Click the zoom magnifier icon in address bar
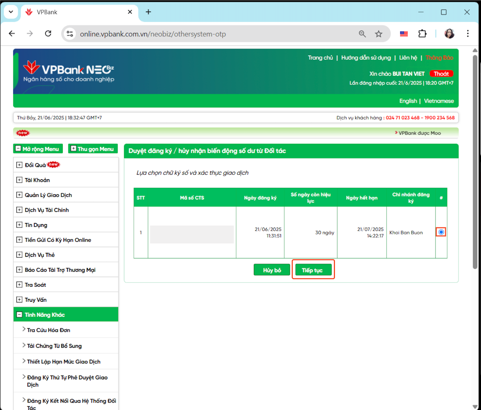Image resolution: width=481 pixels, height=410 pixels. (x=362, y=34)
